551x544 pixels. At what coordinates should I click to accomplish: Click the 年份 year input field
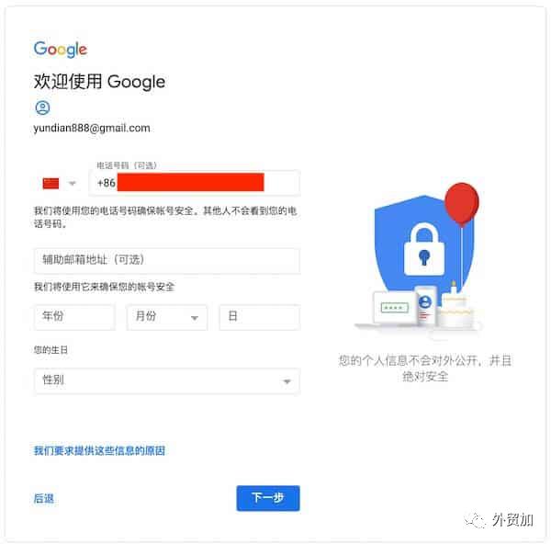click(x=74, y=317)
